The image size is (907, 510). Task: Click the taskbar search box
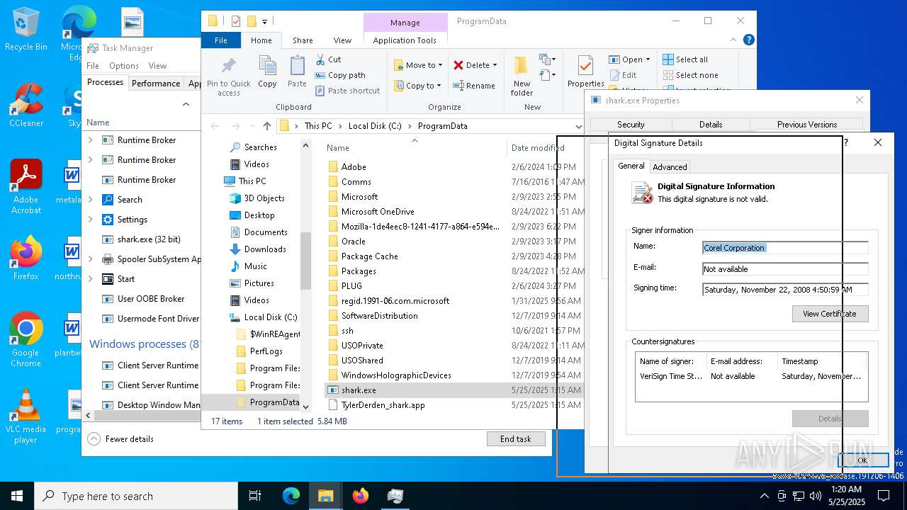point(136,496)
